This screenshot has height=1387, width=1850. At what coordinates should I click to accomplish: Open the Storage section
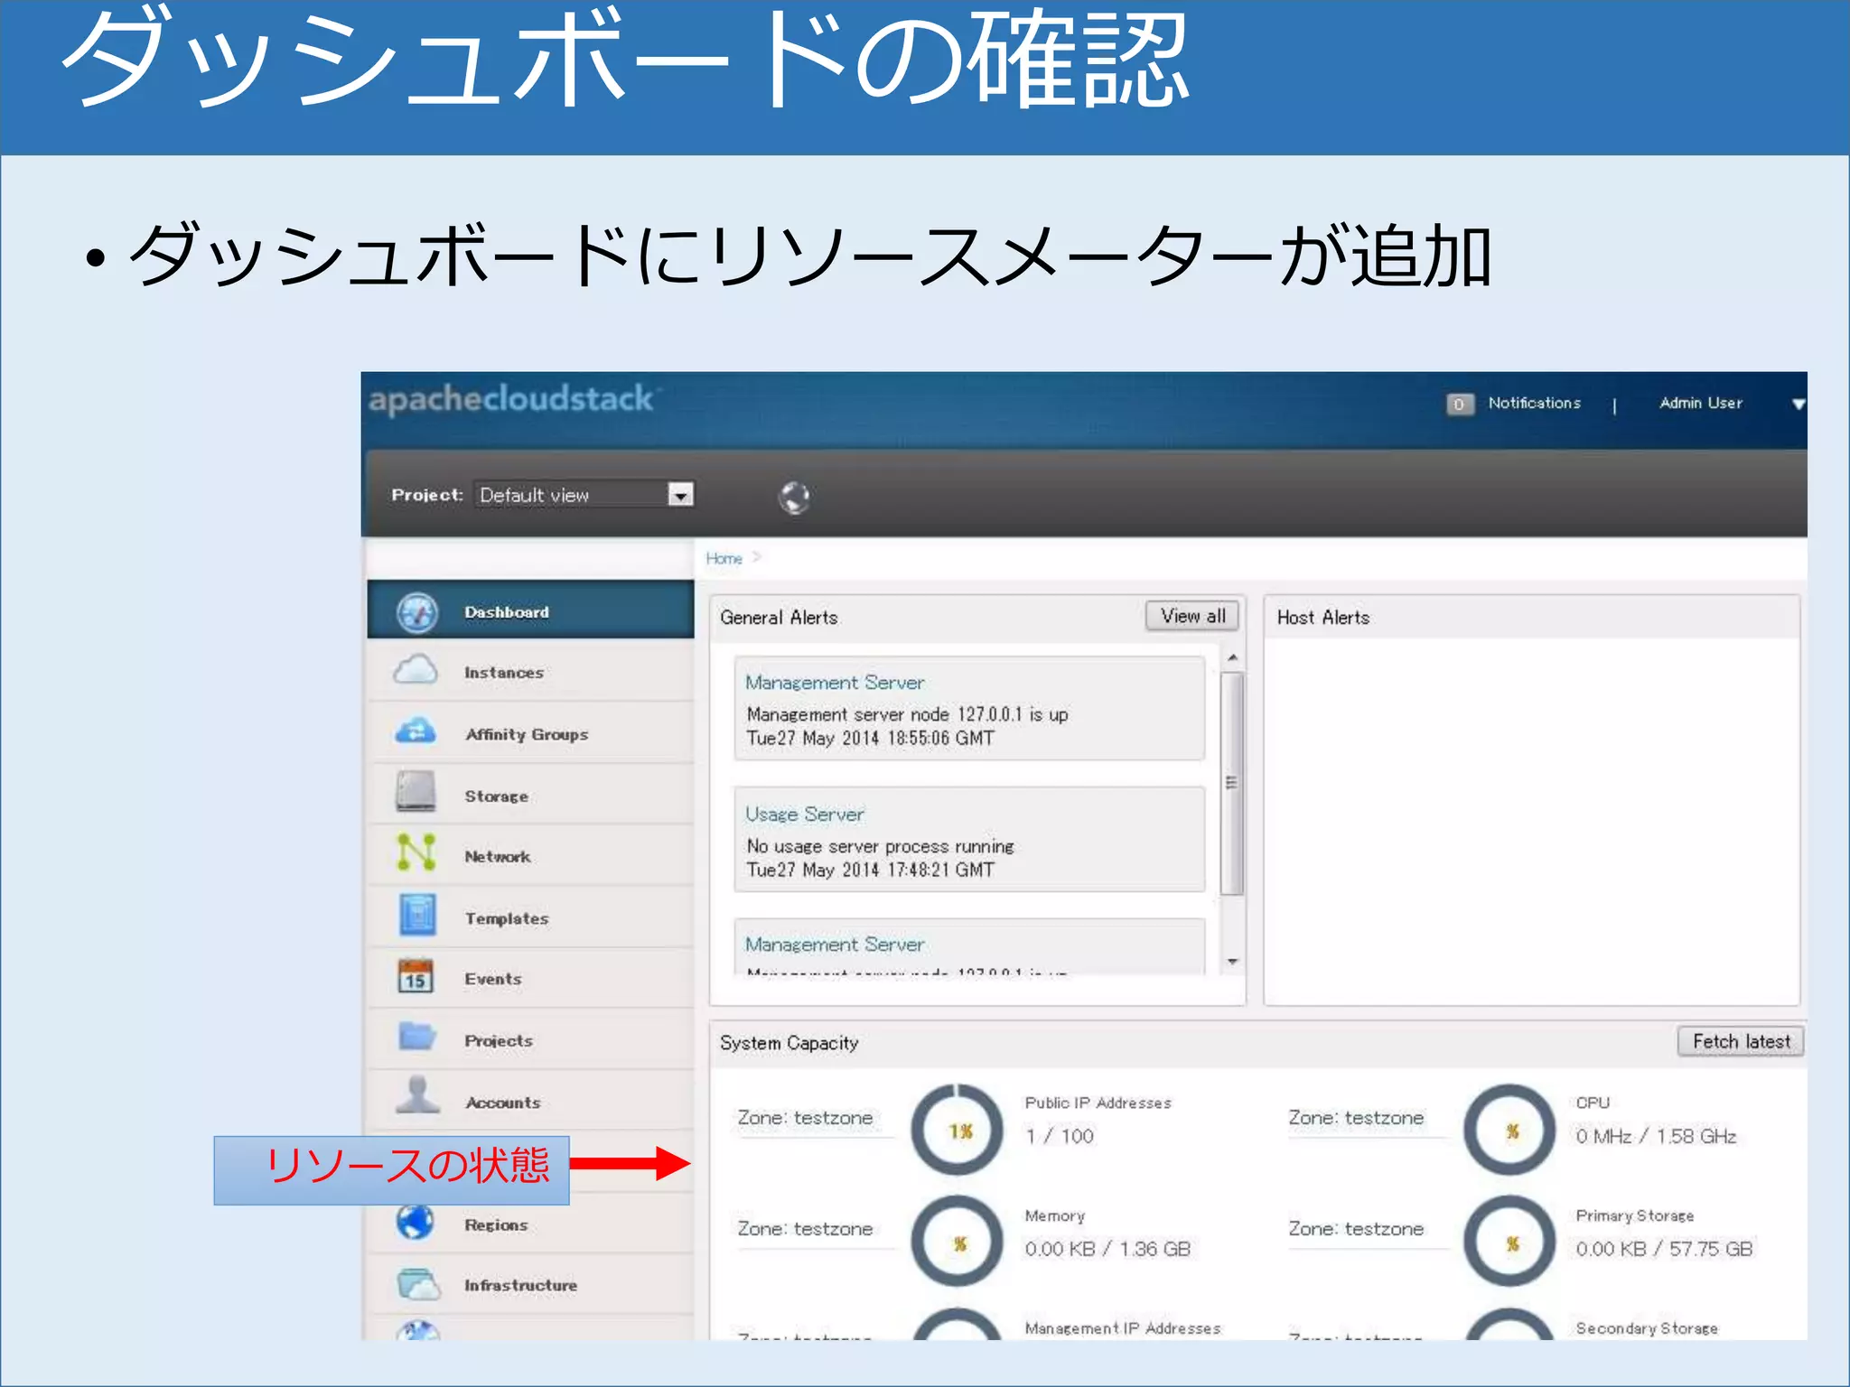pyautogui.click(x=530, y=794)
